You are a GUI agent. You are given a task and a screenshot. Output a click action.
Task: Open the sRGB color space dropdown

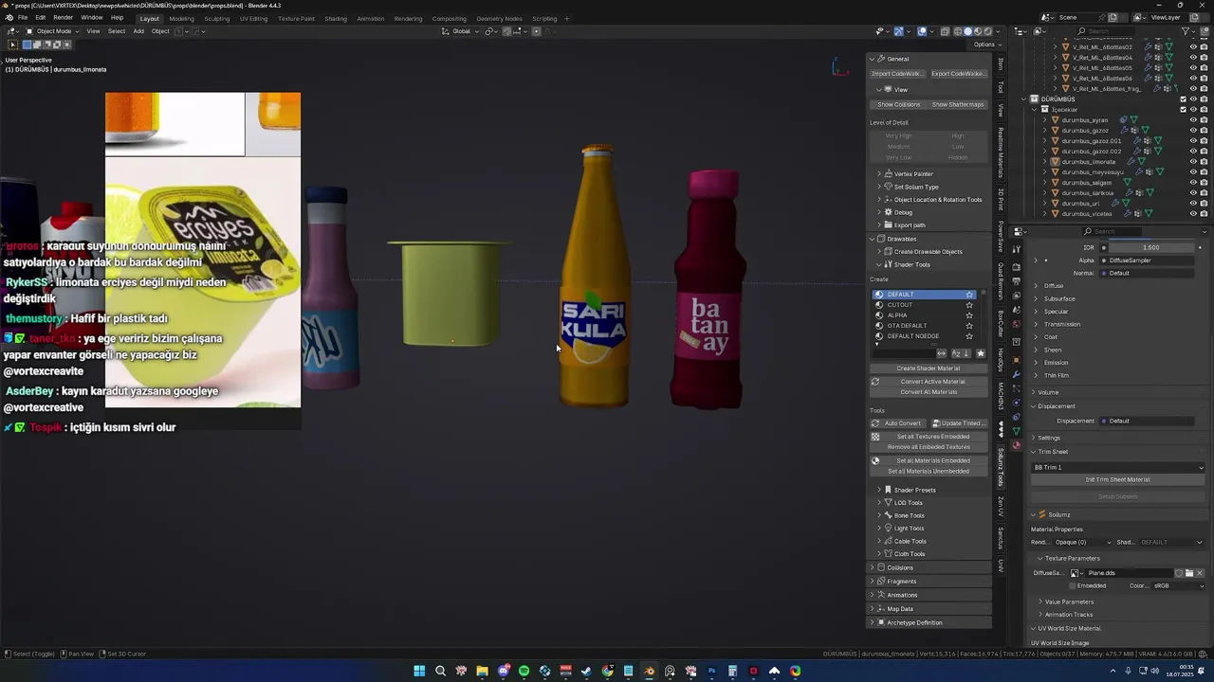tap(1179, 585)
